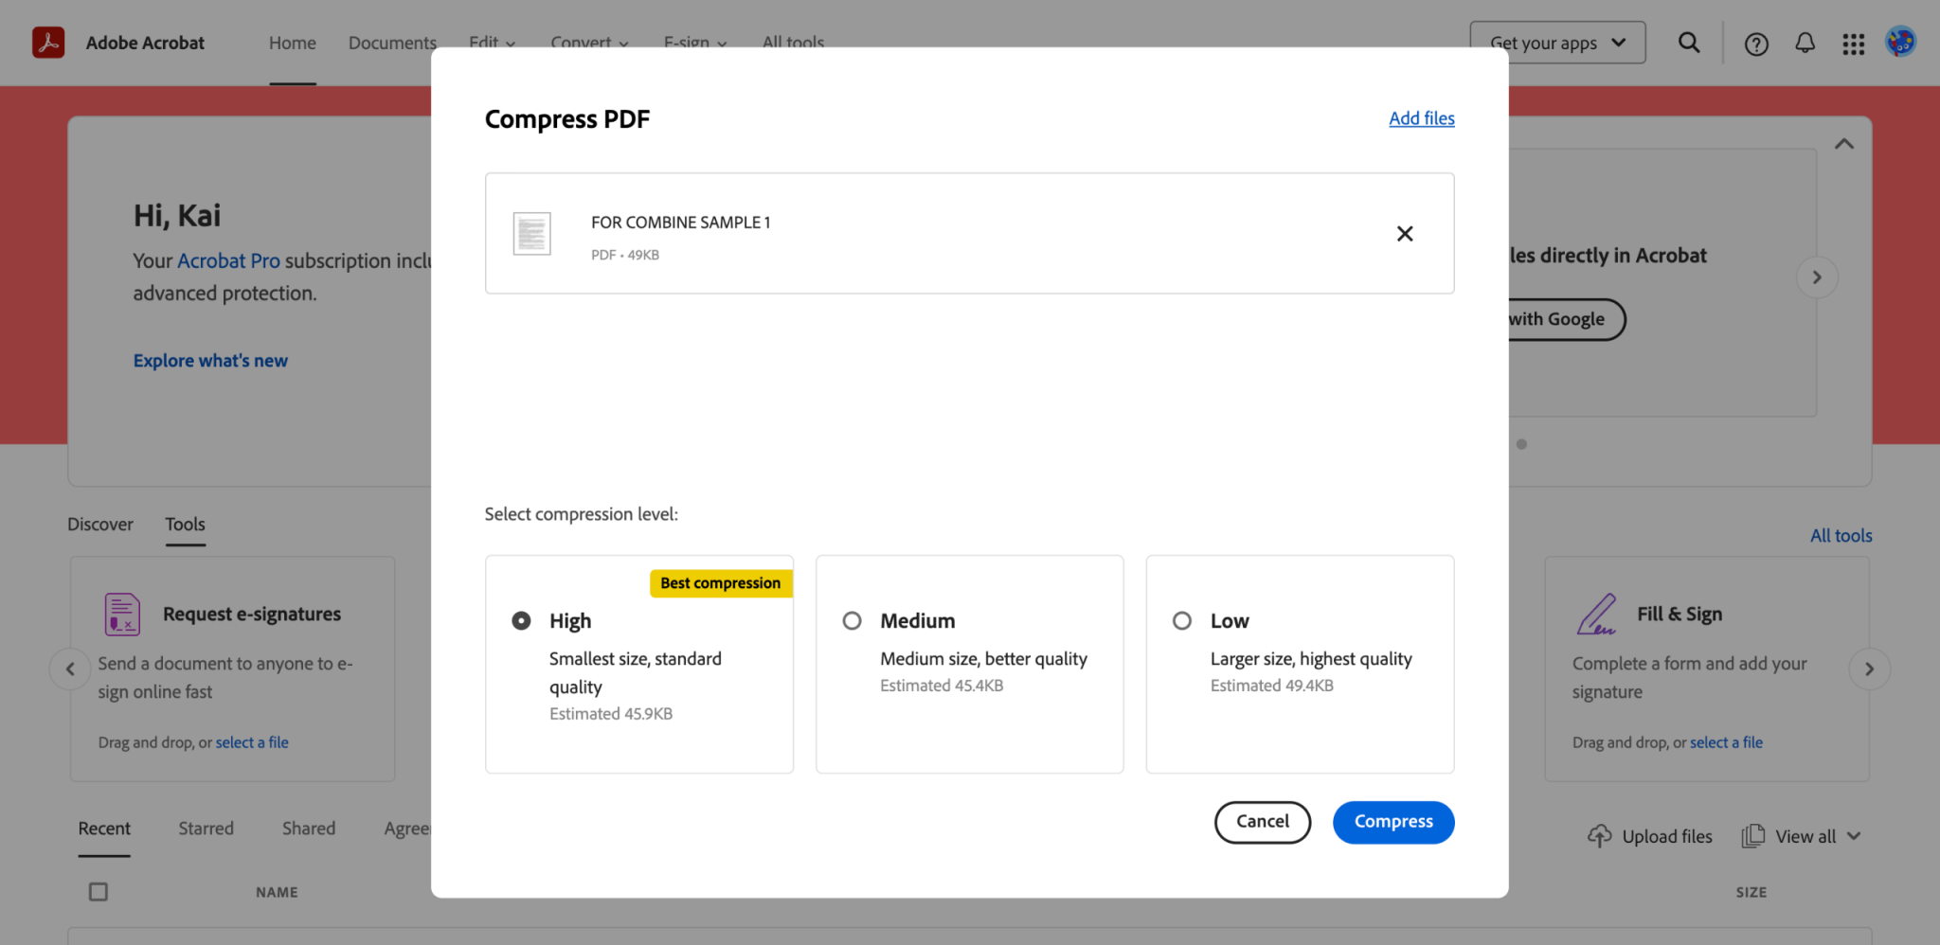
Task: Click the PDF file thumbnail in dialog
Action: coord(531,233)
